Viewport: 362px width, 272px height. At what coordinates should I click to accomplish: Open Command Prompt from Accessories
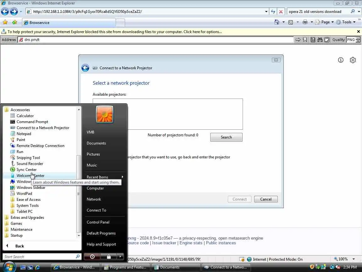pos(32,122)
